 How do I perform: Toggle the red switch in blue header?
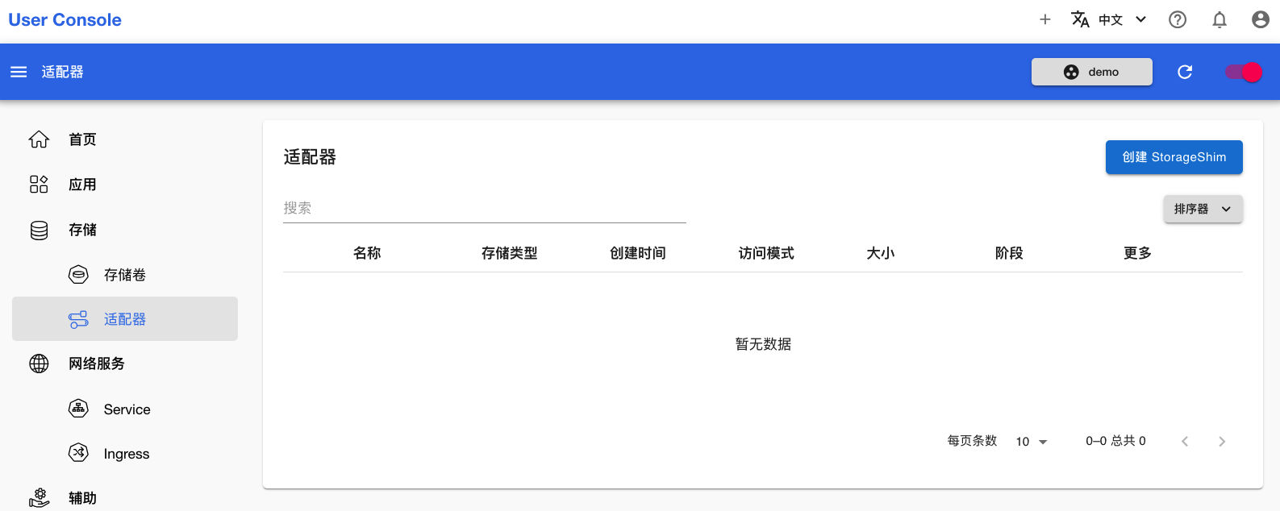tap(1244, 72)
